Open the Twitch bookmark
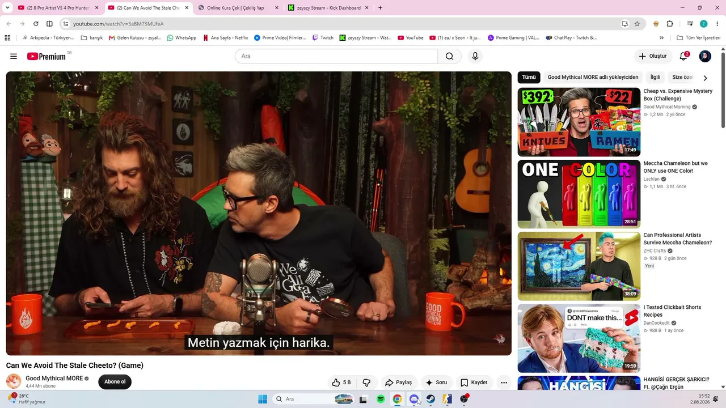 click(x=323, y=38)
